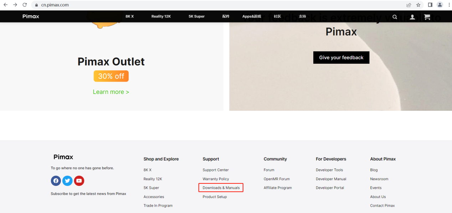Open OpenMR Forum link
The width and height of the screenshot is (452, 213).
(277, 179)
